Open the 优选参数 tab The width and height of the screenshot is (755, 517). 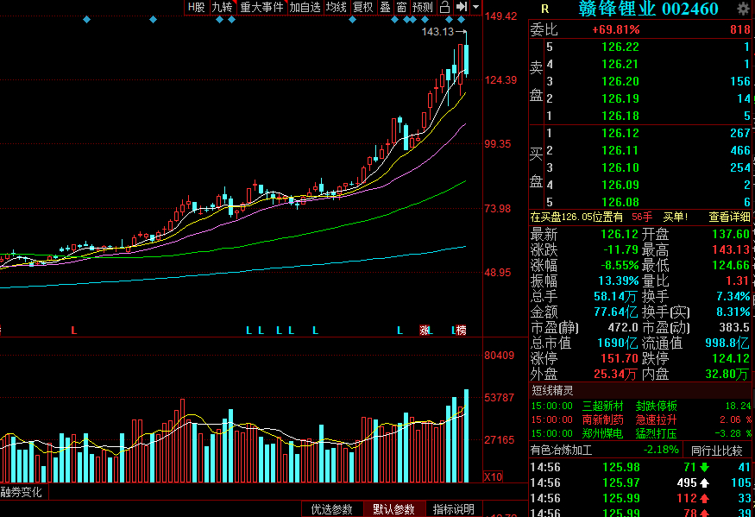pos(332,509)
